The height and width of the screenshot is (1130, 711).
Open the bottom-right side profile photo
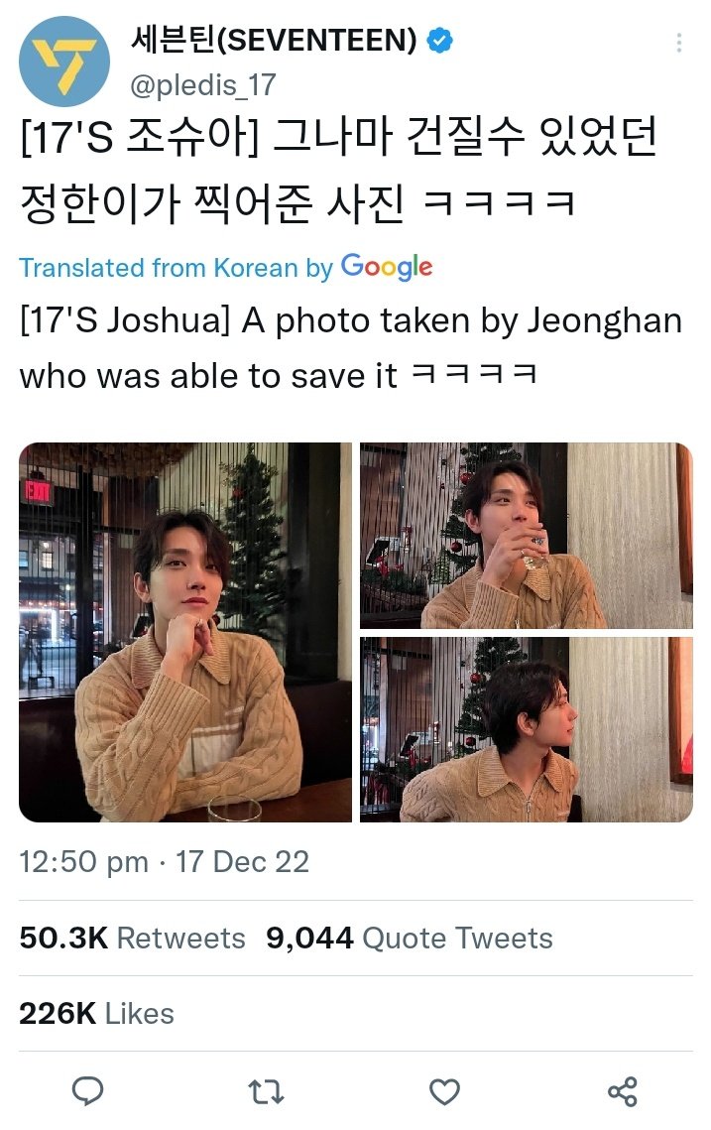coord(526,729)
